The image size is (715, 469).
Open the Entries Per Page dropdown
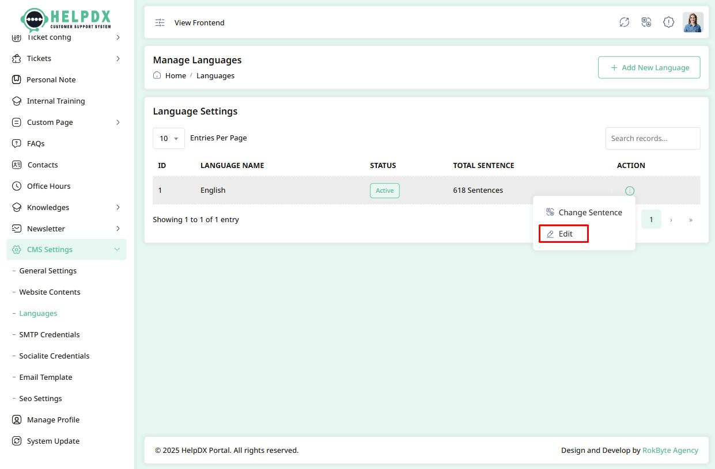(168, 138)
